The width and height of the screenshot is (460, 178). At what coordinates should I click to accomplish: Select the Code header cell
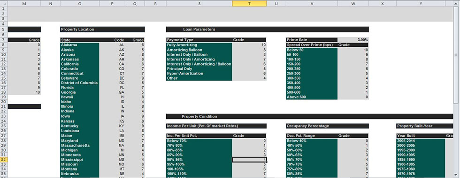coord(112,40)
